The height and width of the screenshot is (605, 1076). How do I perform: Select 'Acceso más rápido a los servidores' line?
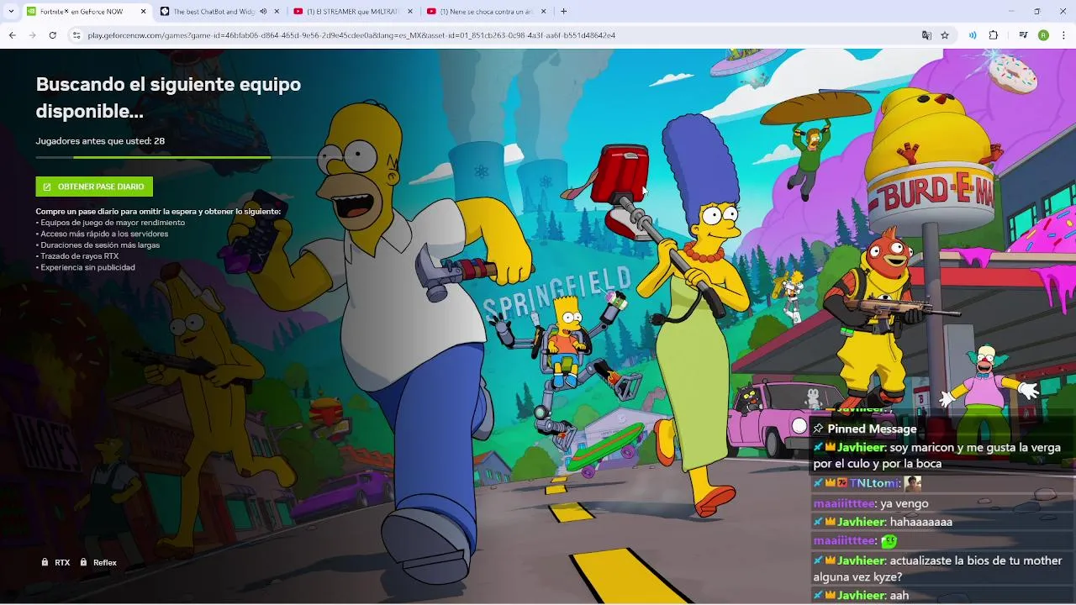(x=102, y=234)
